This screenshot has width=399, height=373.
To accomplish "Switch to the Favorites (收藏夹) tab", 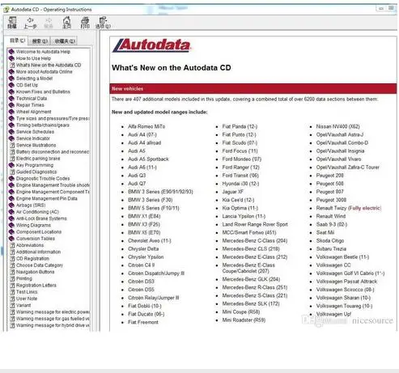I will coord(64,41).
